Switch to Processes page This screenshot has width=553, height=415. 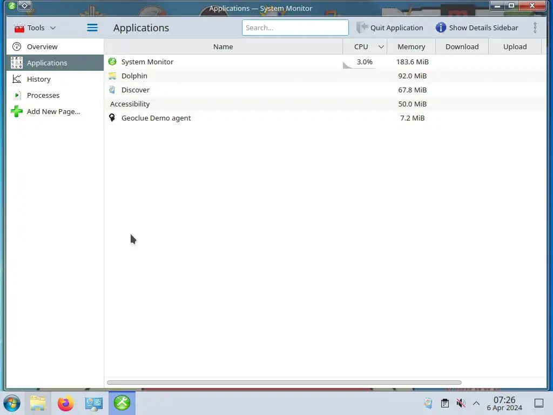pos(55,95)
